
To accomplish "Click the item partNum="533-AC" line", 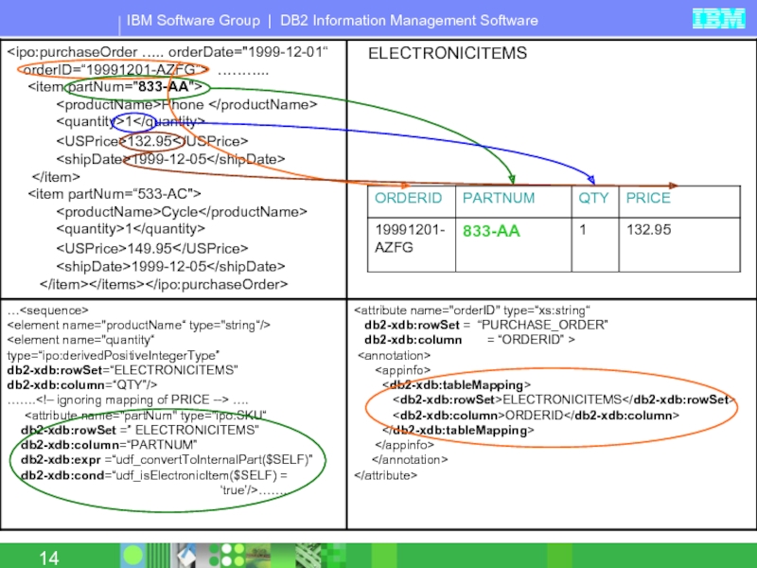I will tap(114, 194).
